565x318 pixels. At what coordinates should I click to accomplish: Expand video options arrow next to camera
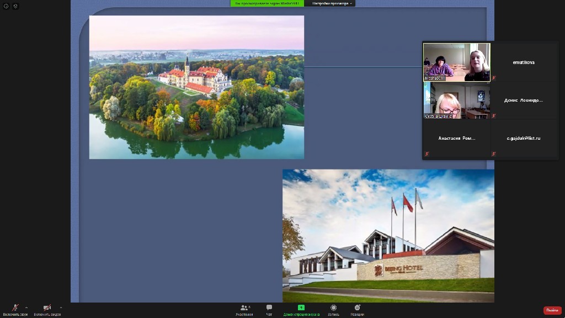61,308
